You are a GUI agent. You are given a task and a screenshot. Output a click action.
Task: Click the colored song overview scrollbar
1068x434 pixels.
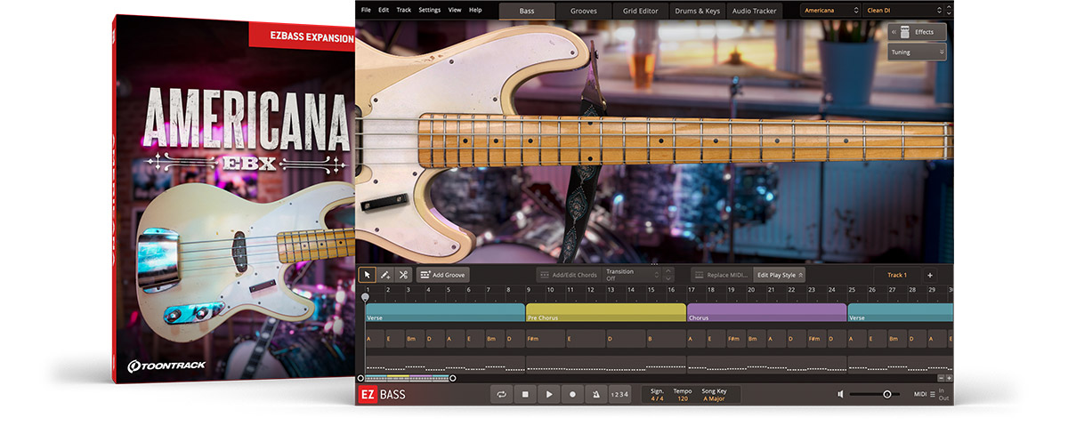[x=407, y=378]
